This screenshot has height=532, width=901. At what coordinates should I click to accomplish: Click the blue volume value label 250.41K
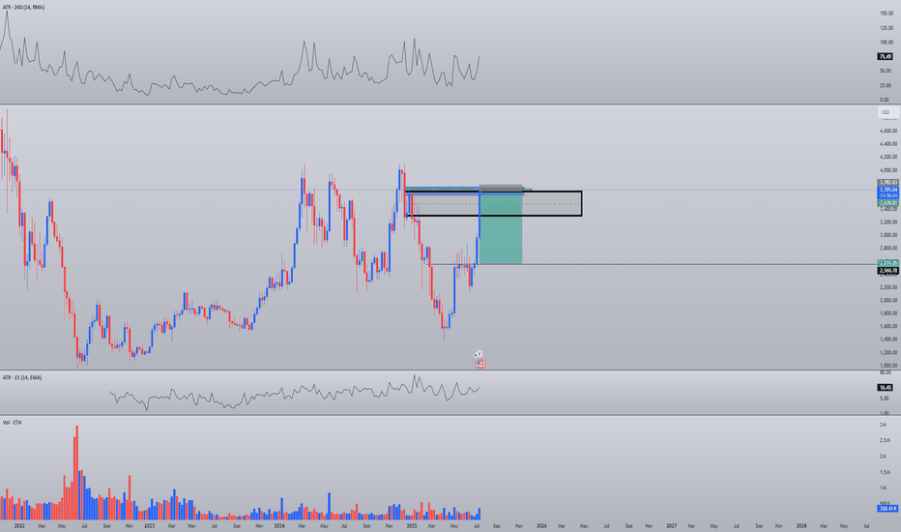tap(887, 509)
